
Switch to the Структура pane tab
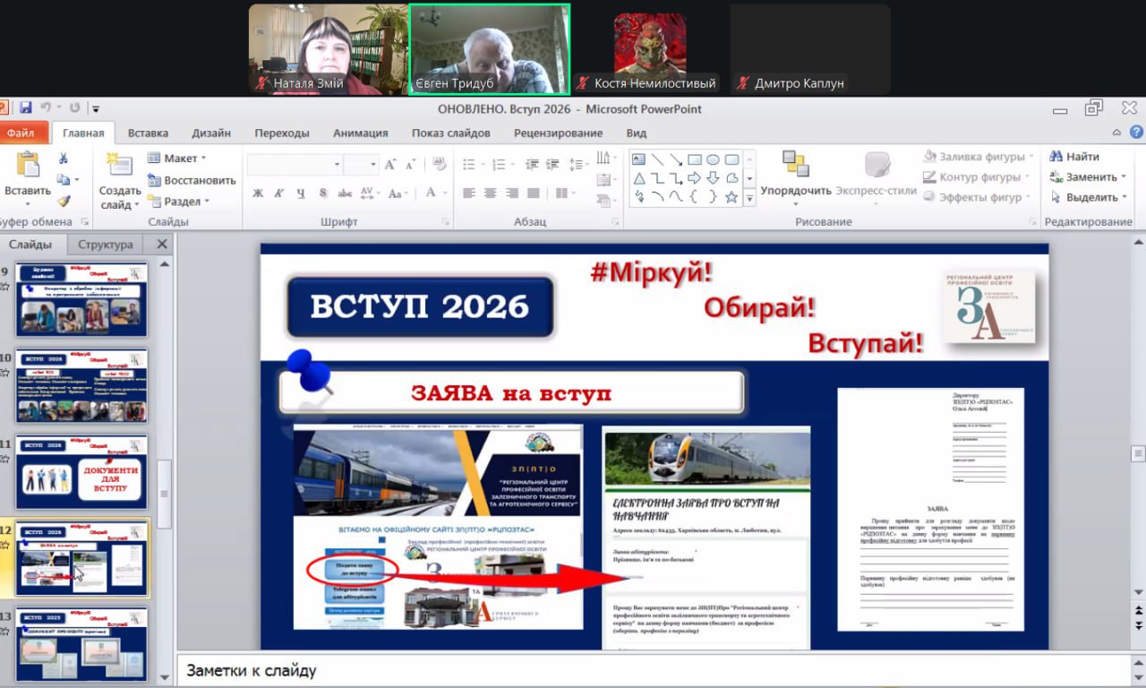coord(105,245)
